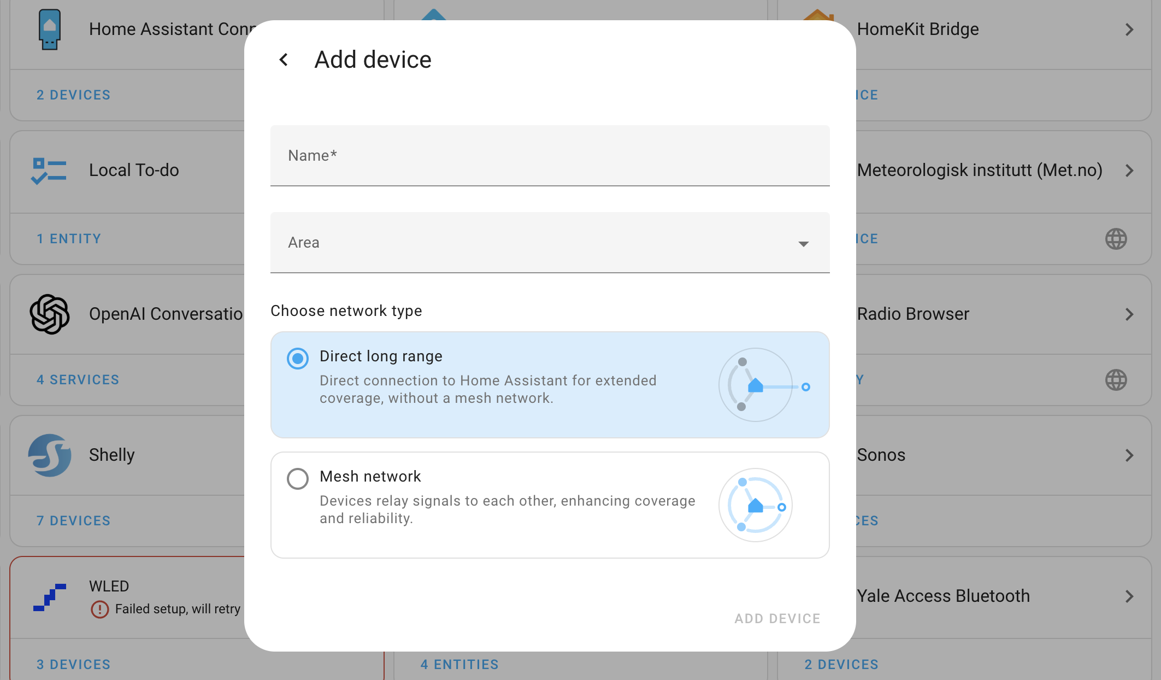The image size is (1161, 680).
Task: Select the Shelly integration icon
Action: click(48, 455)
